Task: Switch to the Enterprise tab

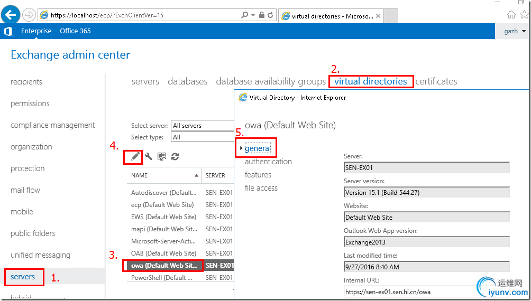Action: (x=36, y=31)
